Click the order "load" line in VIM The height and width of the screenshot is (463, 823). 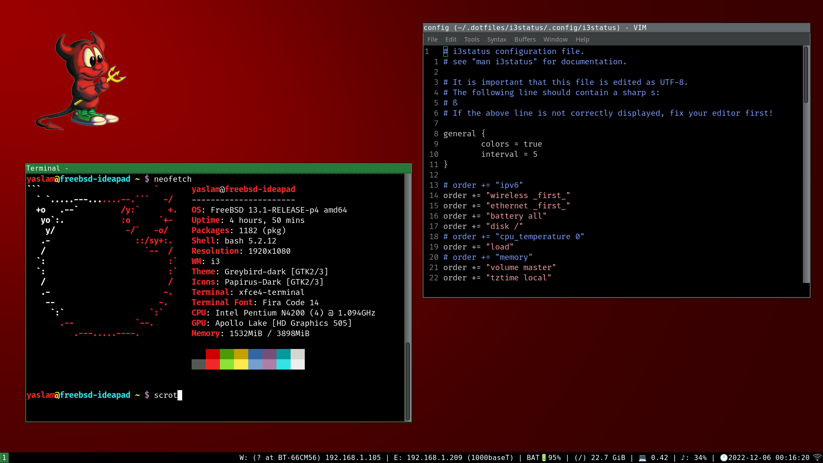(x=478, y=247)
